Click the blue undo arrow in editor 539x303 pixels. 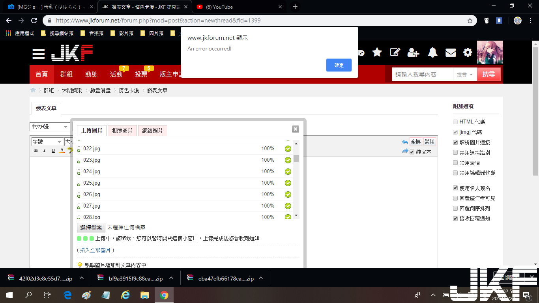tap(405, 142)
